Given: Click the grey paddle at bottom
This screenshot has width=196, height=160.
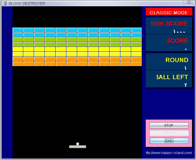Looking at the screenshot, I should click(78, 147).
